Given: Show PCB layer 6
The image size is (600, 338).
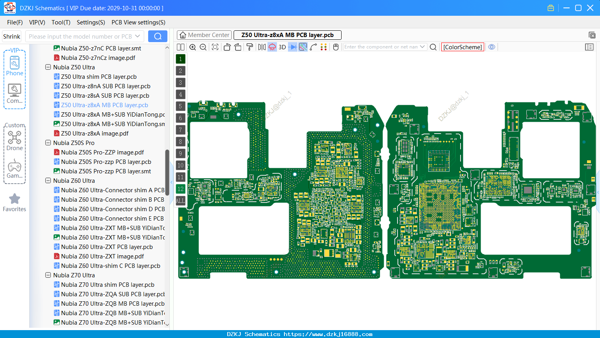Looking at the screenshot, I should (x=180, y=118).
